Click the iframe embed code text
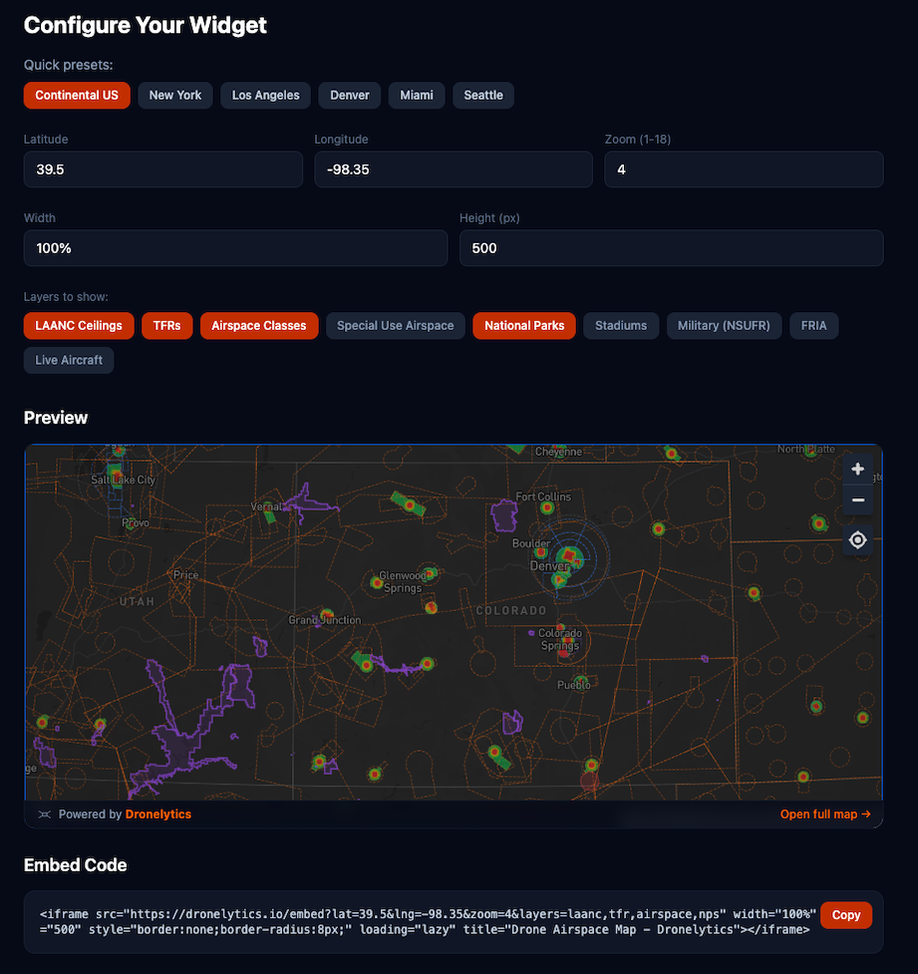The height and width of the screenshot is (974, 918). tap(428, 922)
